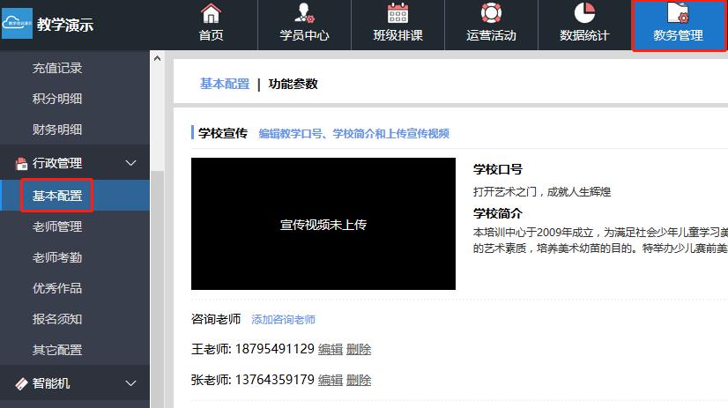Open 老师管理 in sidebar
Viewport: 728px width, 408px height.
(57, 226)
